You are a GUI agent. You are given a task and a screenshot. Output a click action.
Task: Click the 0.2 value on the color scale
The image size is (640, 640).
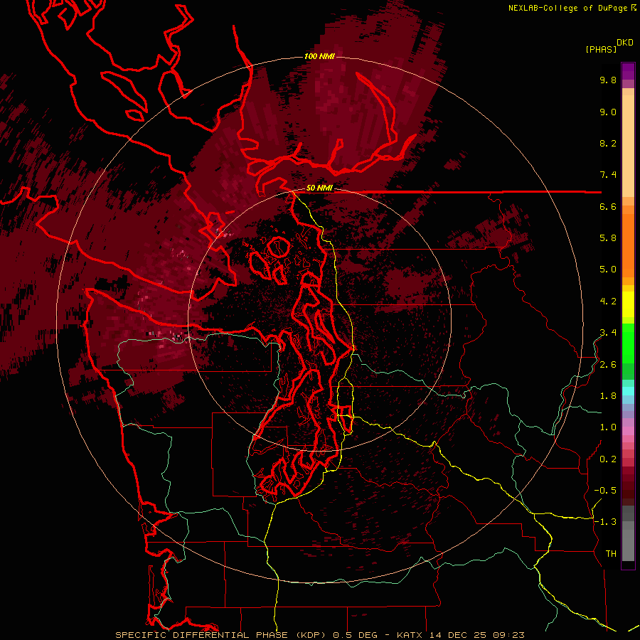click(x=608, y=459)
